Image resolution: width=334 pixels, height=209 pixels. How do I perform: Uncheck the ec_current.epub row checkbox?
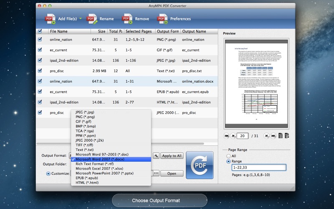click(x=40, y=92)
